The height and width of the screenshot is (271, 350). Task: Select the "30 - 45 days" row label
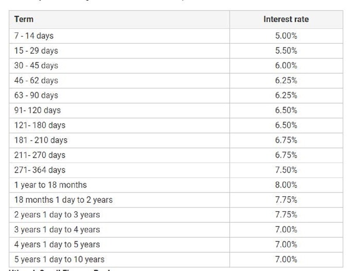(36, 66)
